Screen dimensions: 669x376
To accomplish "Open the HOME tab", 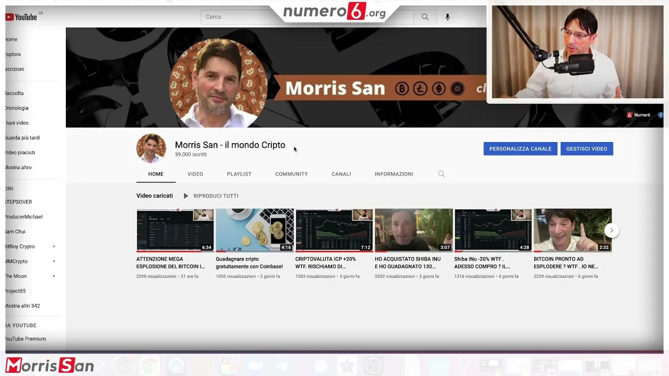I will click(156, 174).
